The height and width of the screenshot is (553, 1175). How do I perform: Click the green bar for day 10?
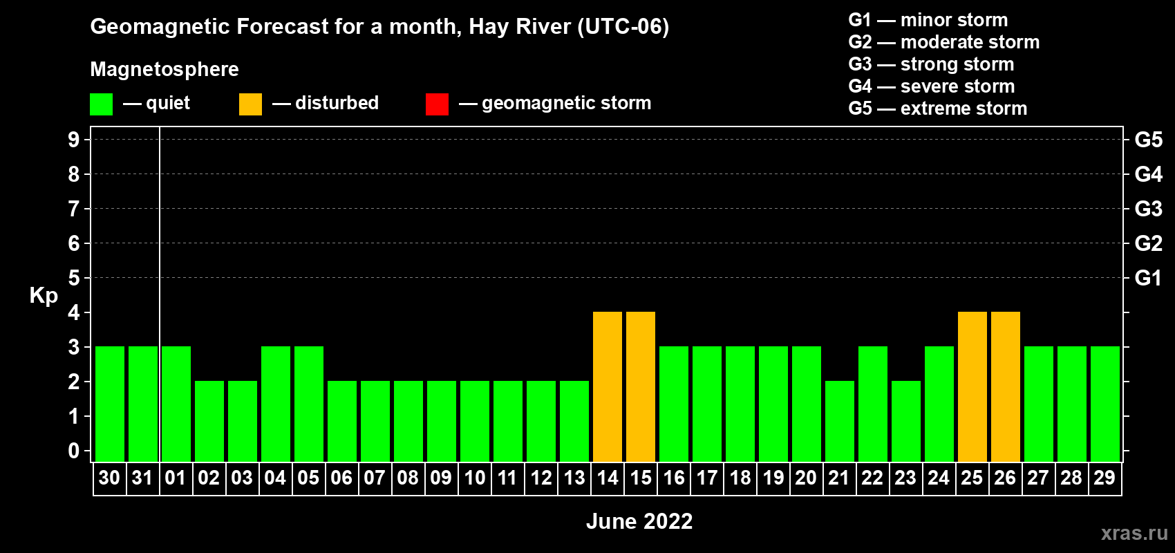(475, 421)
